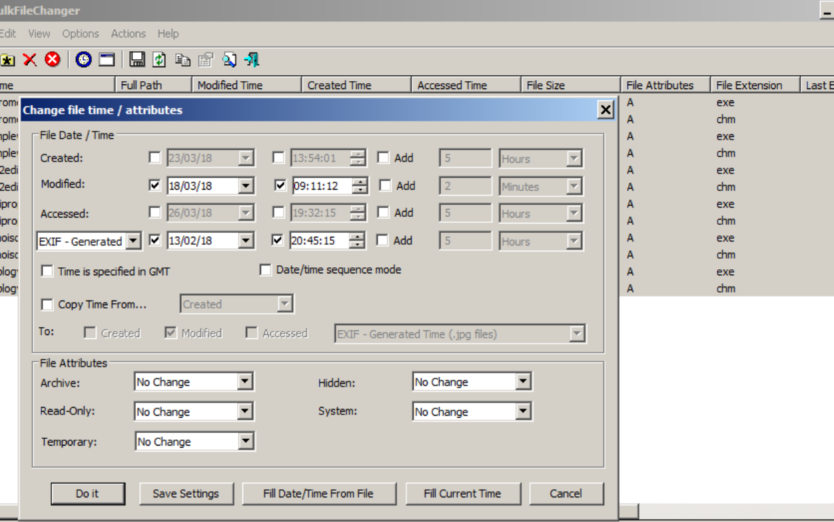This screenshot has width=834, height=522.
Task: Open the Options menu
Action: 80,33
